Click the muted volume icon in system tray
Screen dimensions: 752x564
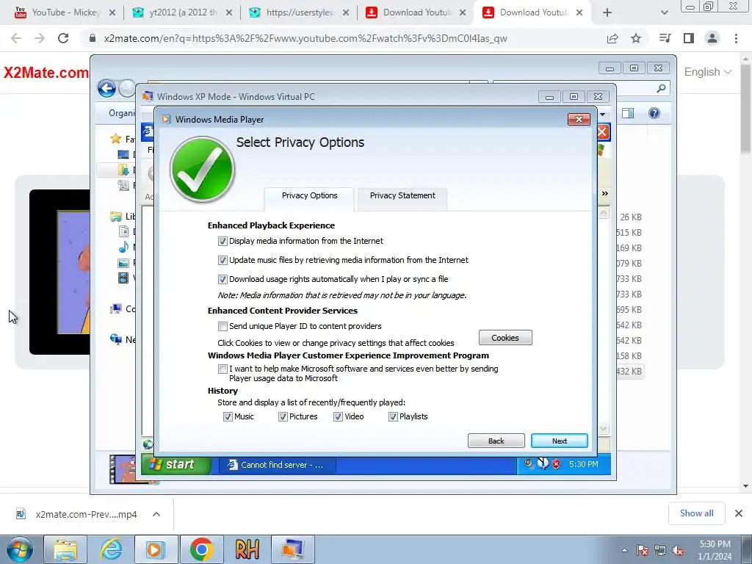678,550
